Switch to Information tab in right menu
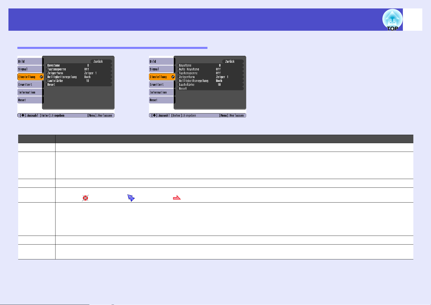431x305 pixels. [162, 92]
